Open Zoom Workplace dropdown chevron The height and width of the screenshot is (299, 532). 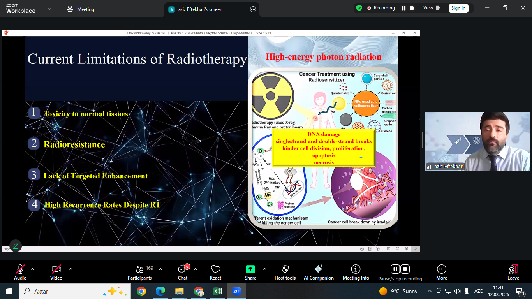point(49,9)
